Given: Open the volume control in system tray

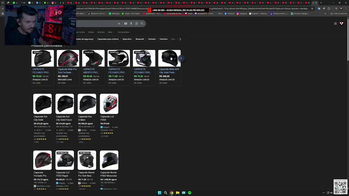Looking at the screenshot, I should point(331,193).
